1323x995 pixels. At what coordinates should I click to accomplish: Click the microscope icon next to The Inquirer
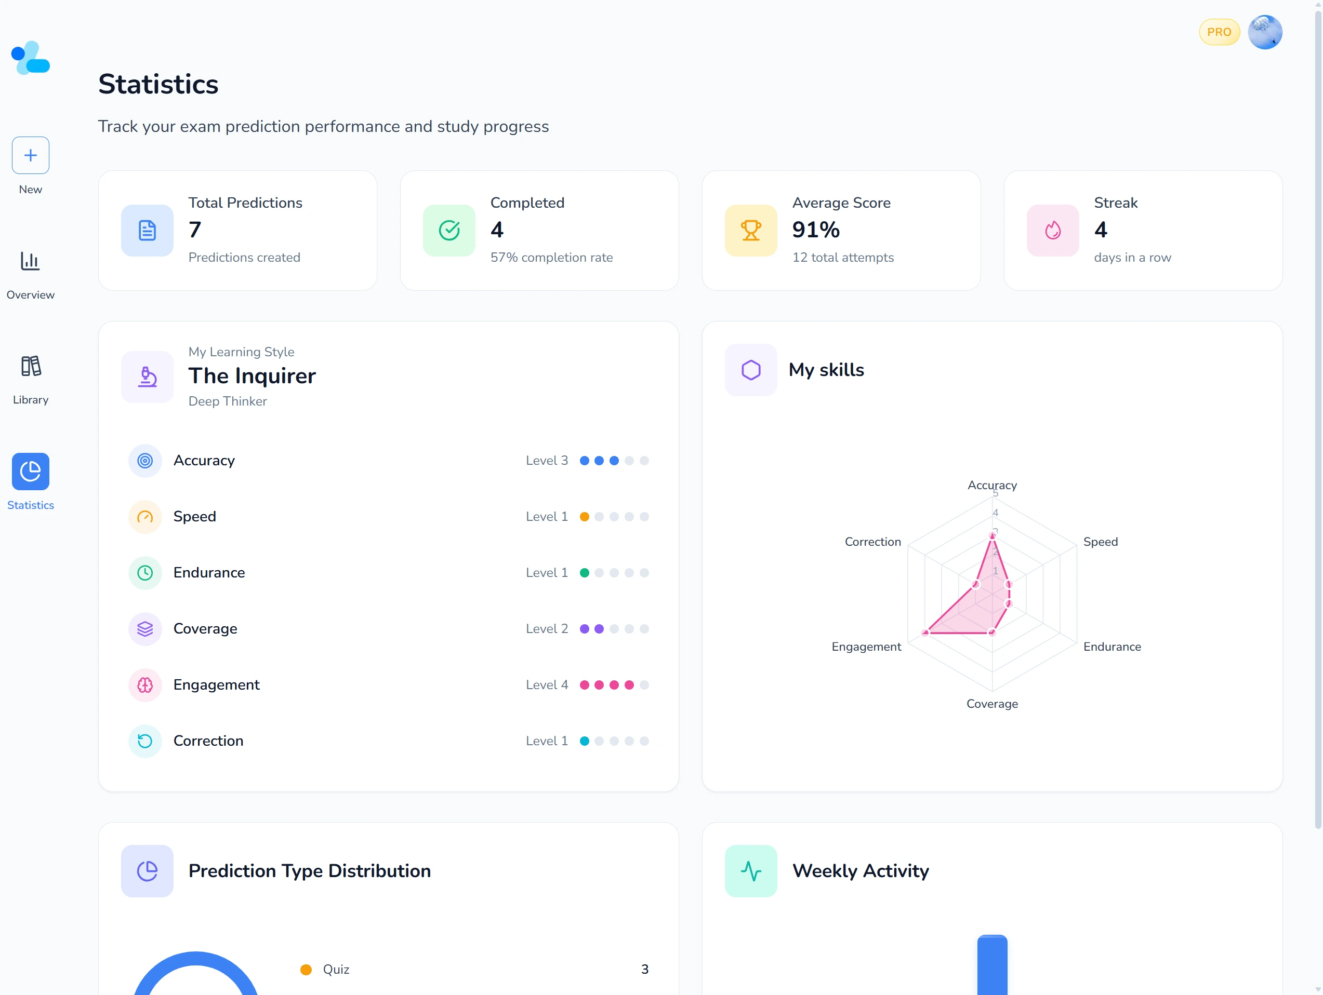147,377
